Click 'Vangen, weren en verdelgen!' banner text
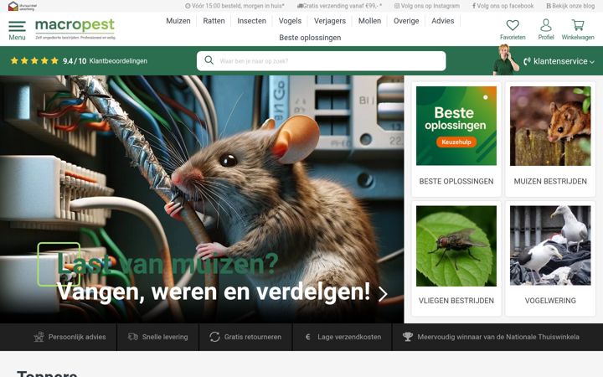 [x=214, y=292]
